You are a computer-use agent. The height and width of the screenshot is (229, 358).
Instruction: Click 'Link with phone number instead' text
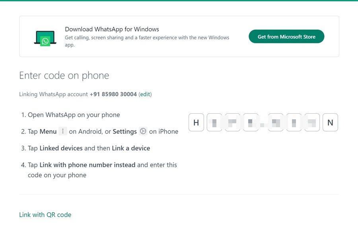88,165
